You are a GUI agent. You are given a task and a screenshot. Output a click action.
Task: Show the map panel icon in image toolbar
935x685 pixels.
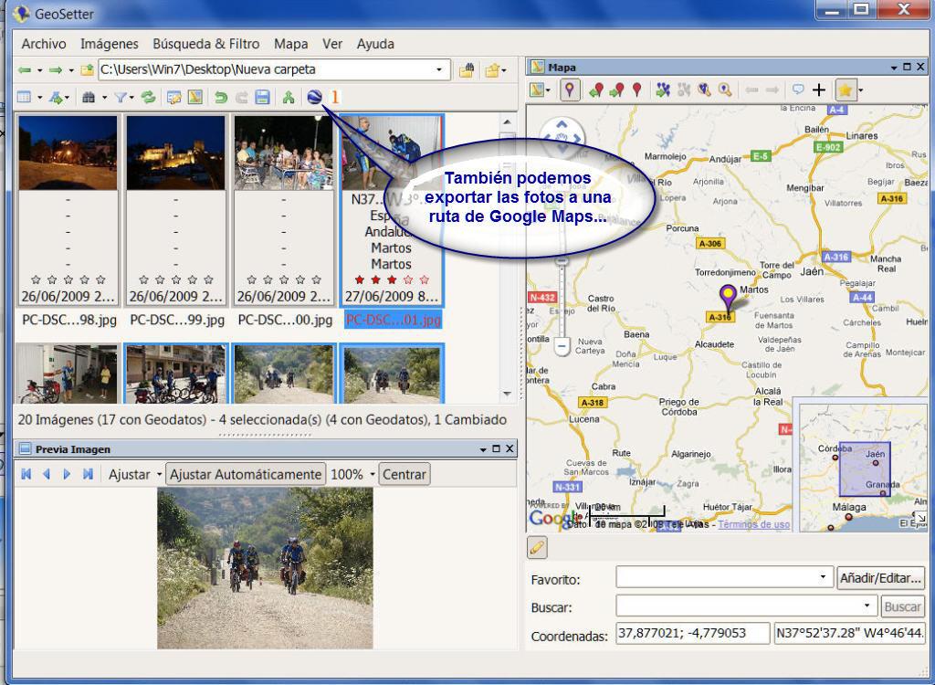pos(195,97)
